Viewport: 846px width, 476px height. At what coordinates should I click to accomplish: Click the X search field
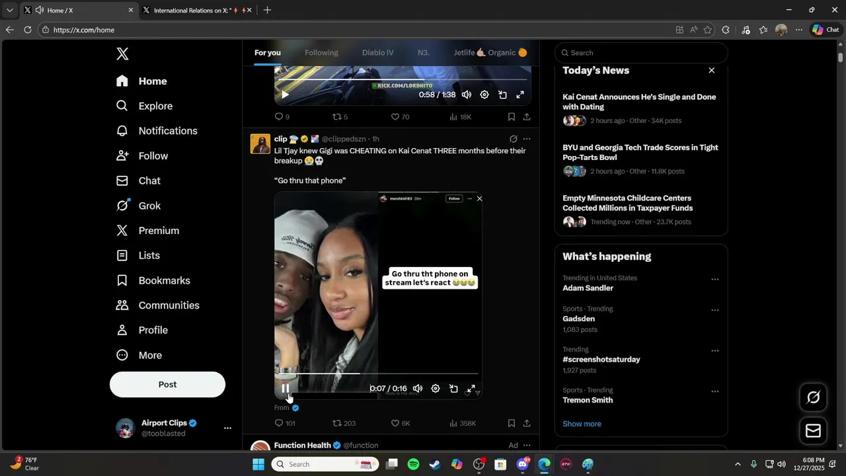coord(641,53)
